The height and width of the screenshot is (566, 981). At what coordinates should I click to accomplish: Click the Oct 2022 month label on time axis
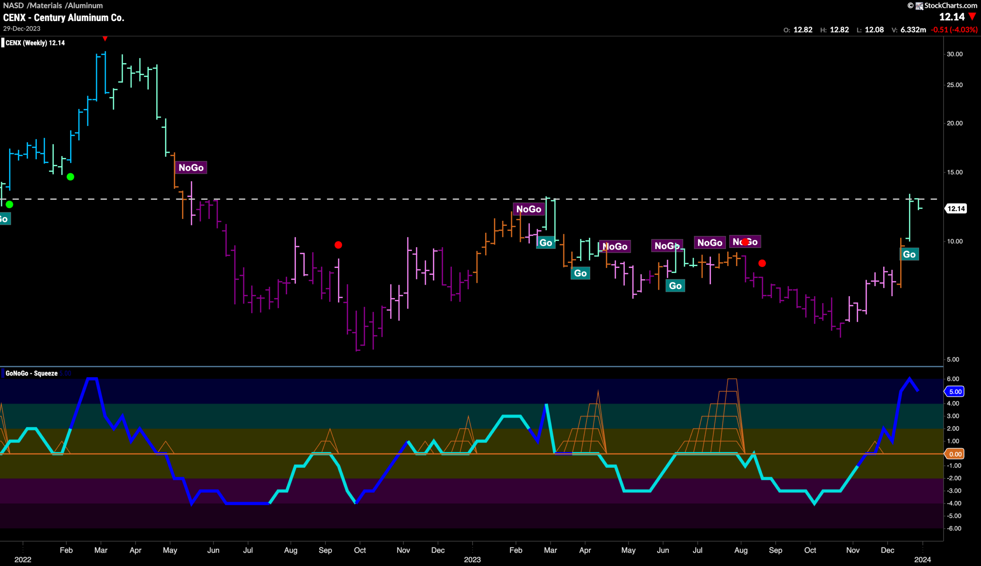click(360, 550)
